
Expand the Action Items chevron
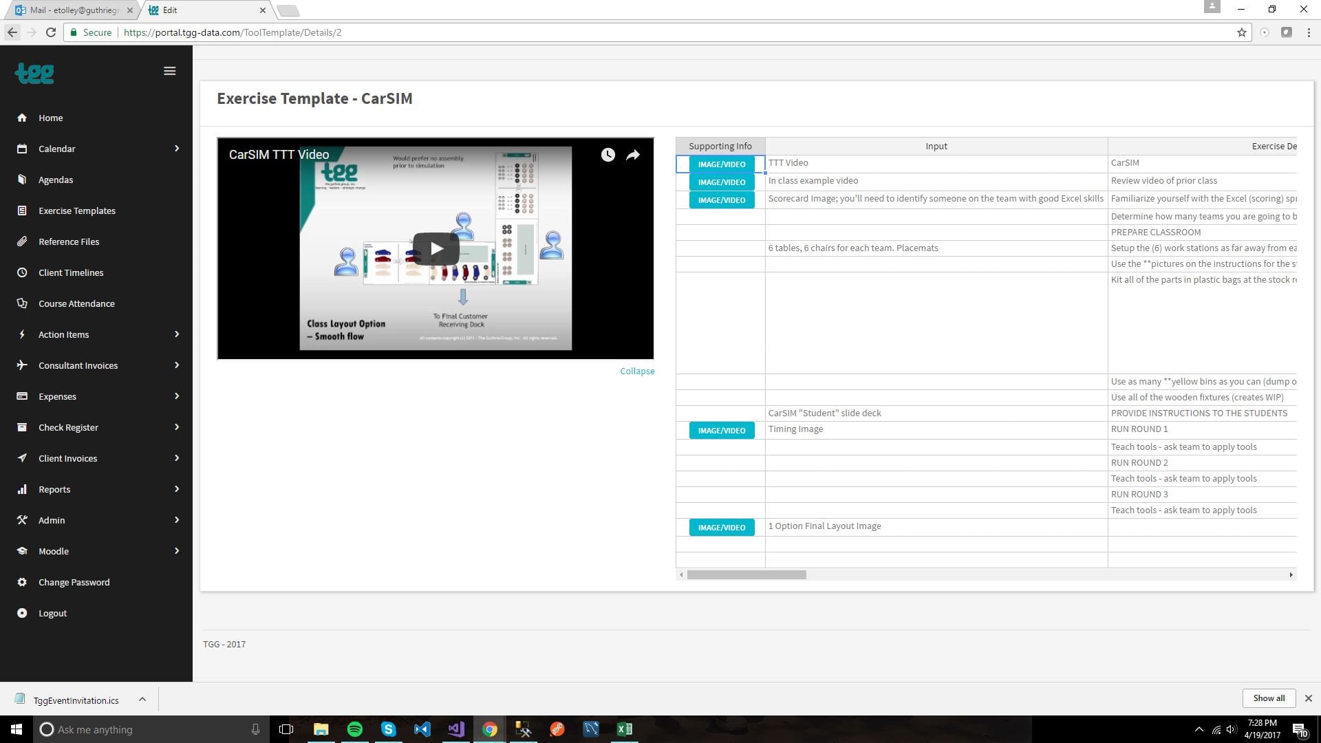pyautogui.click(x=177, y=334)
